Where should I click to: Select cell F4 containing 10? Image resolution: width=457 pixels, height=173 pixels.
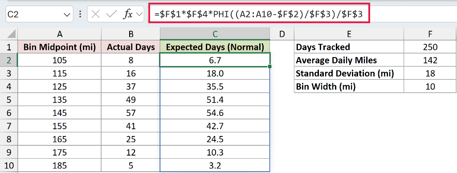point(430,86)
